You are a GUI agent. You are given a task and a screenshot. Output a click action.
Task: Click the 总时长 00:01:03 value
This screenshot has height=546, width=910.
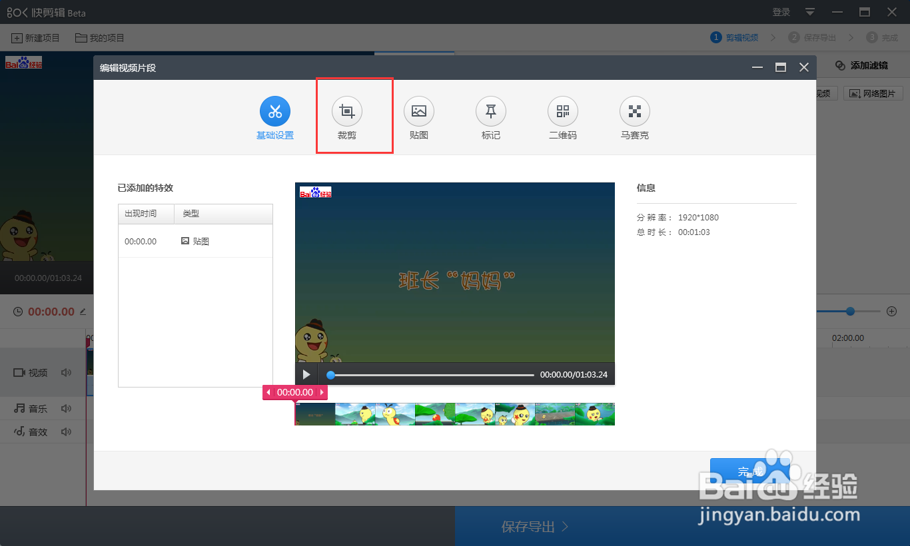pos(693,232)
